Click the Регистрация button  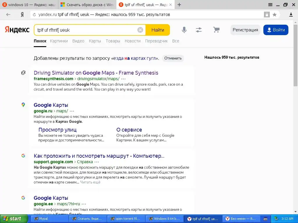point(245,30)
